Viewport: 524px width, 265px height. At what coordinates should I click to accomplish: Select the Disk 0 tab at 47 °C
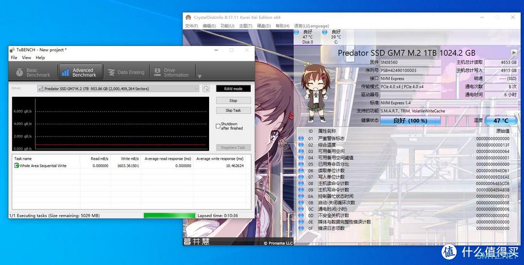click(x=308, y=37)
